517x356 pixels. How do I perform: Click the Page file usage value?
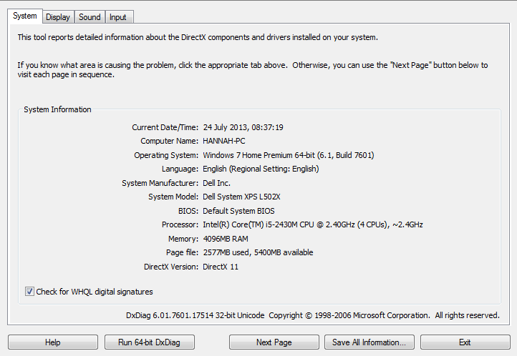[x=258, y=252]
